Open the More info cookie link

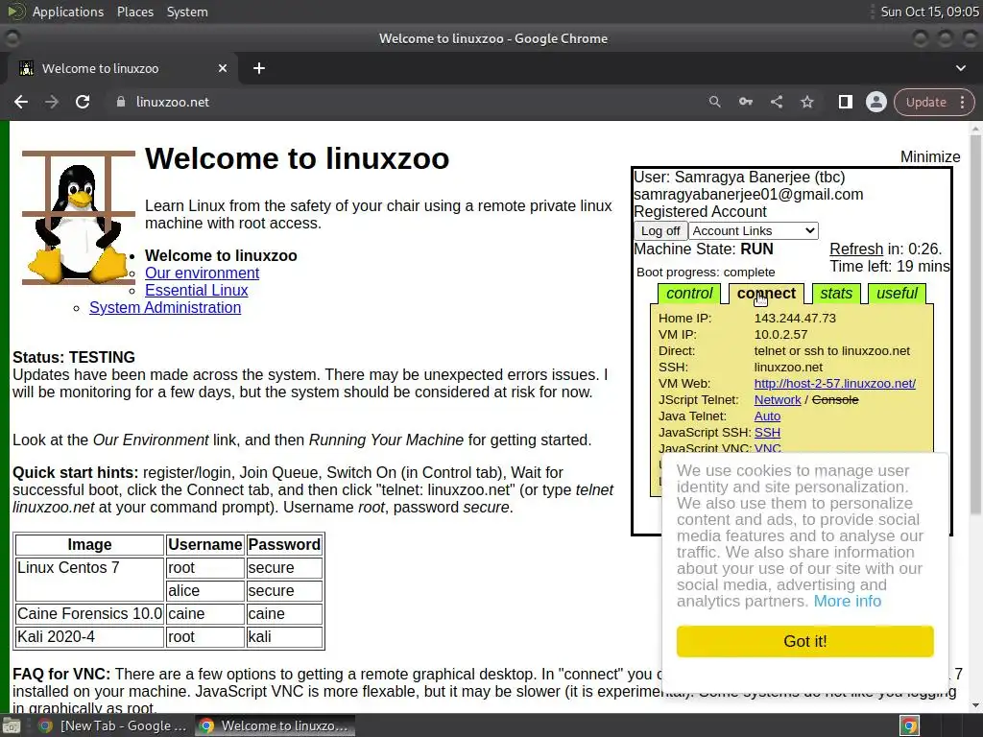tap(847, 601)
